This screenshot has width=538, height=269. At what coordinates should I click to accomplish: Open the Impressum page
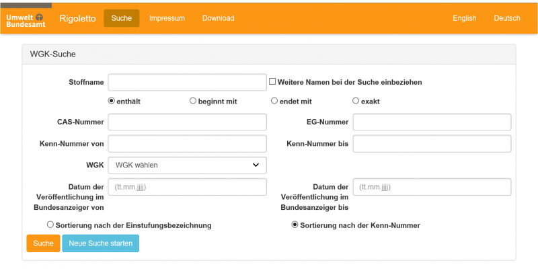pyautogui.click(x=167, y=18)
